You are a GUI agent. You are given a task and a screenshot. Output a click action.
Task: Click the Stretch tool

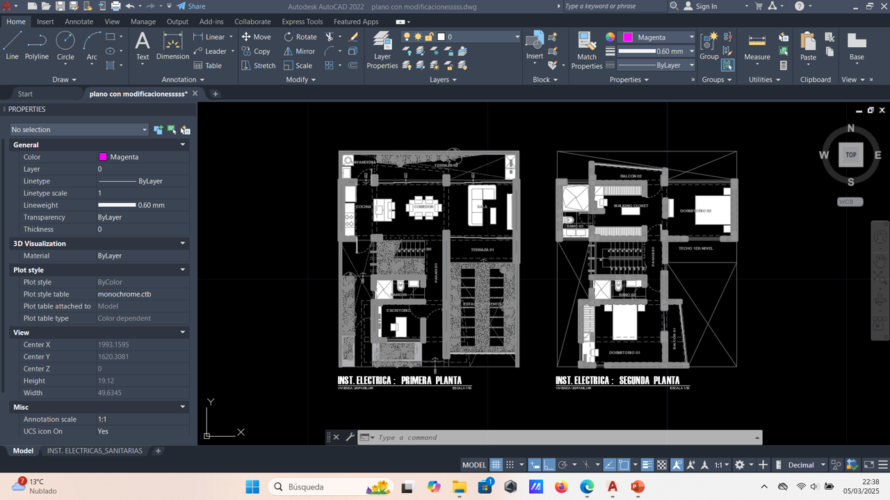(x=259, y=65)
